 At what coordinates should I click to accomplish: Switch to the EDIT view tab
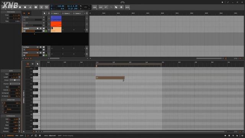pyautogui.click(x=21, y=136)
